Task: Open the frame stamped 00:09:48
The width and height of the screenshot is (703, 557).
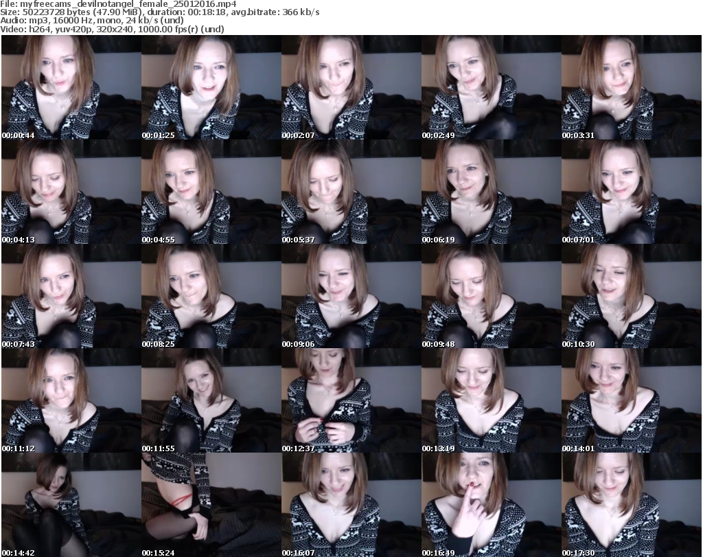Action: pos(492,297)
